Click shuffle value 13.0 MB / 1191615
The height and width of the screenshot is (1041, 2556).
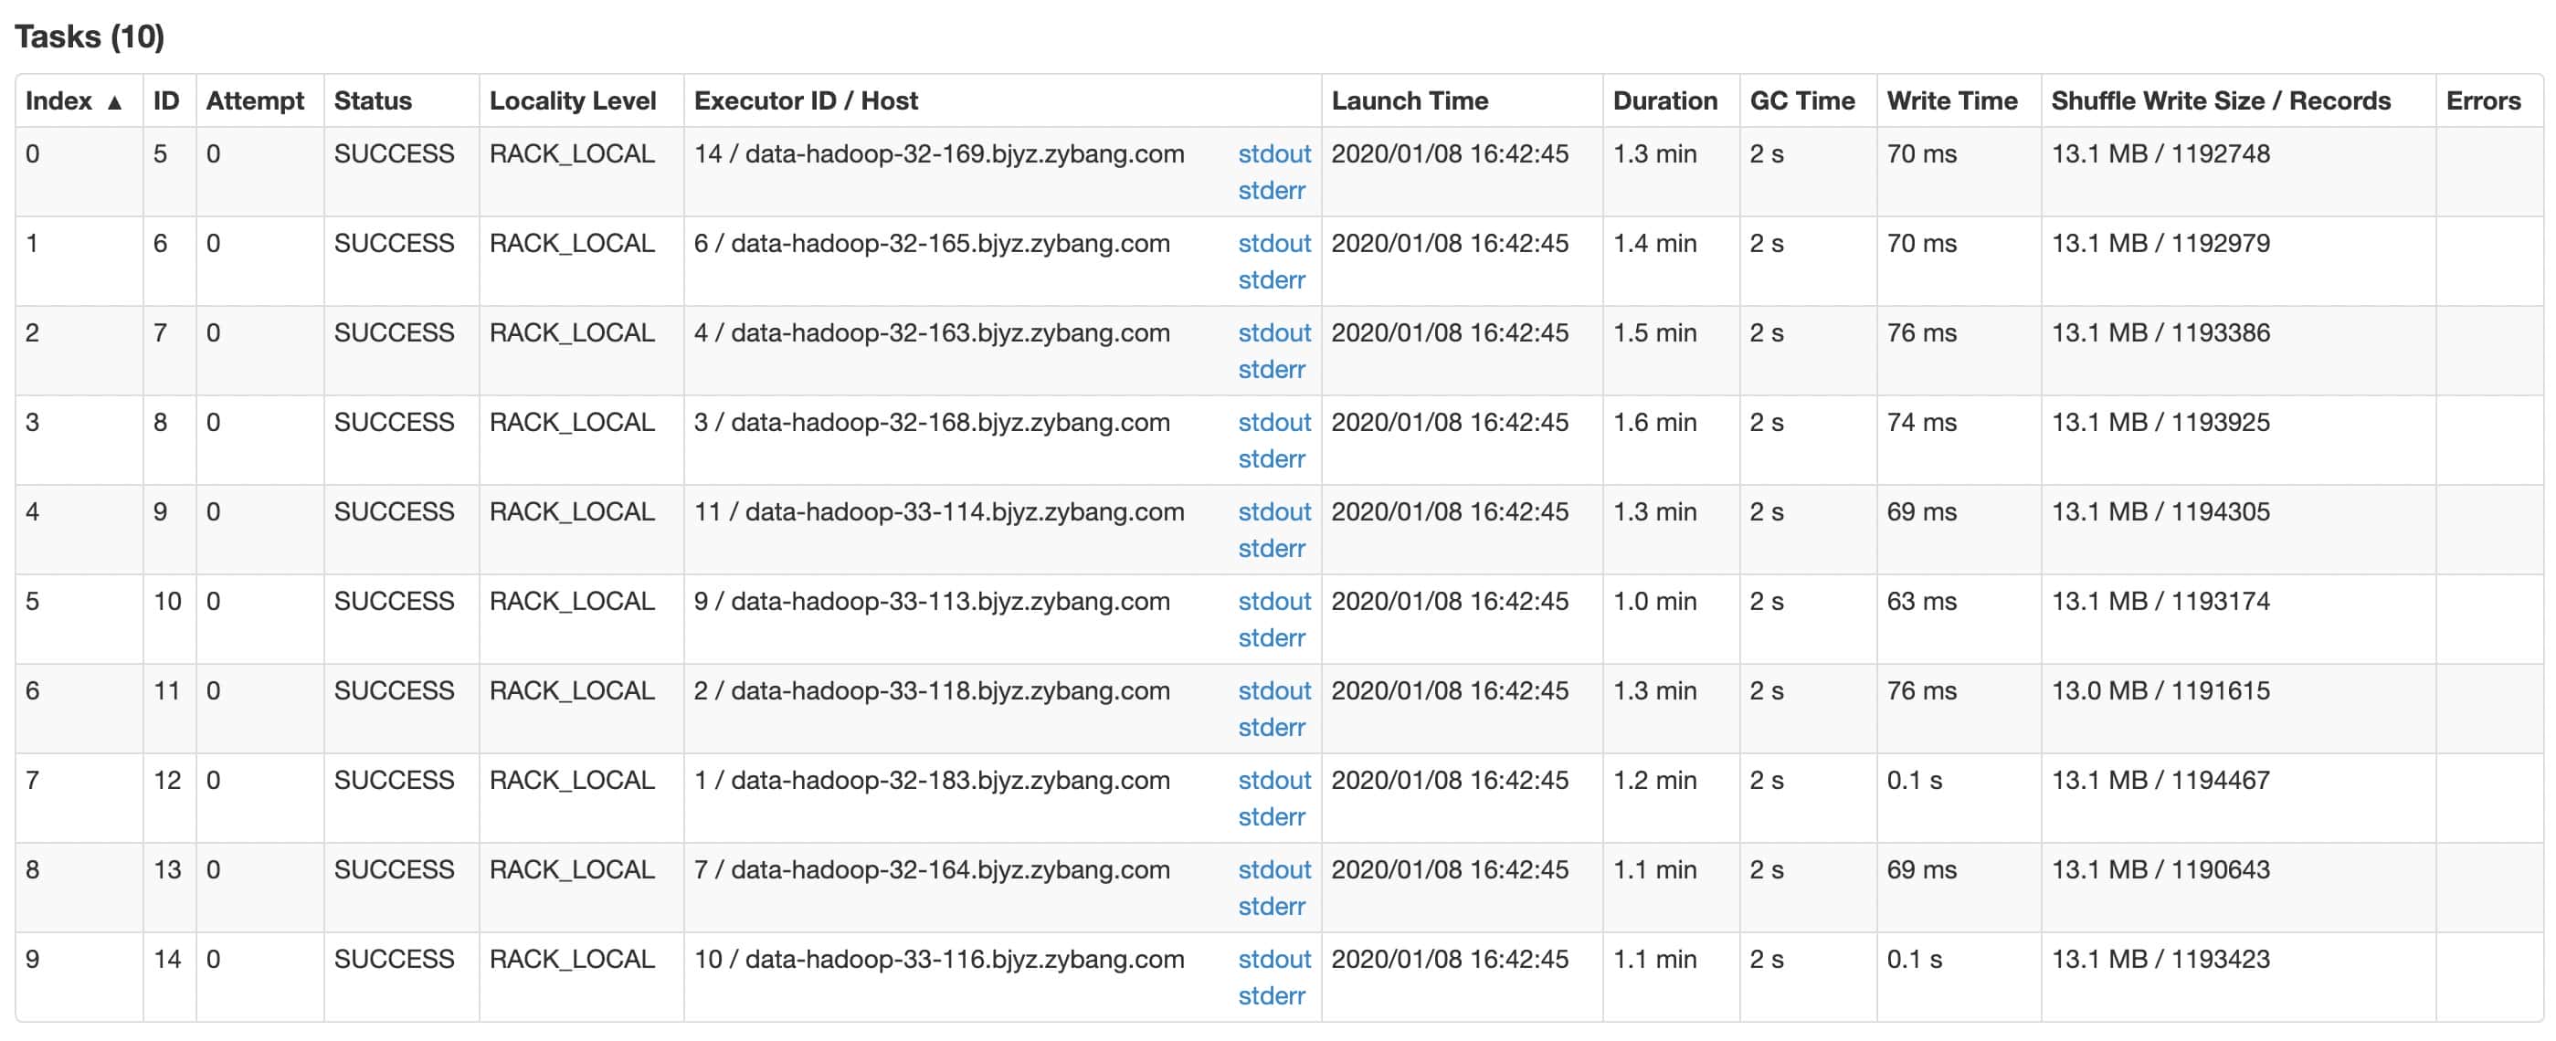[x=2160, y=691]
